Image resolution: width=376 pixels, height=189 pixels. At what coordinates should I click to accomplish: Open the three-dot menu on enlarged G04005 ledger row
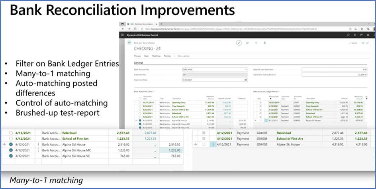point(213,144)
